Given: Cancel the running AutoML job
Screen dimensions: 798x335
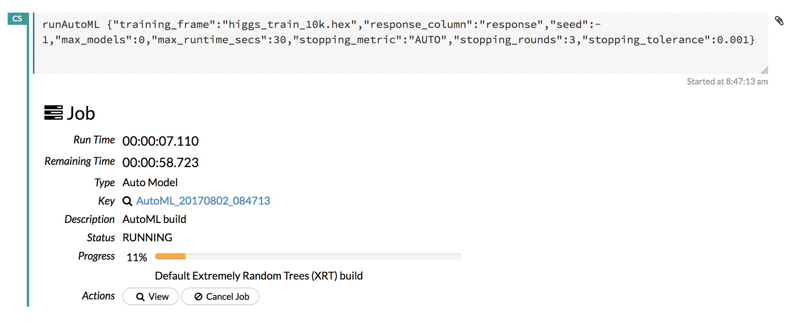Looking at the screenshot, I should [x=220, y=296].
